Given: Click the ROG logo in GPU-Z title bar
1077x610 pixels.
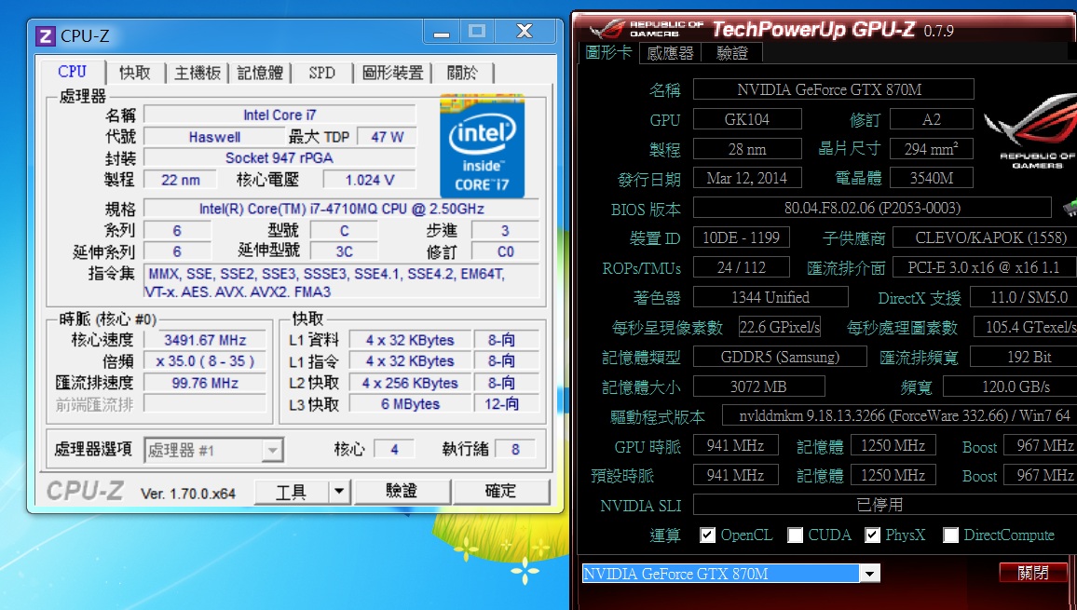Looking at the screenshot, I should tap(607, 29).
